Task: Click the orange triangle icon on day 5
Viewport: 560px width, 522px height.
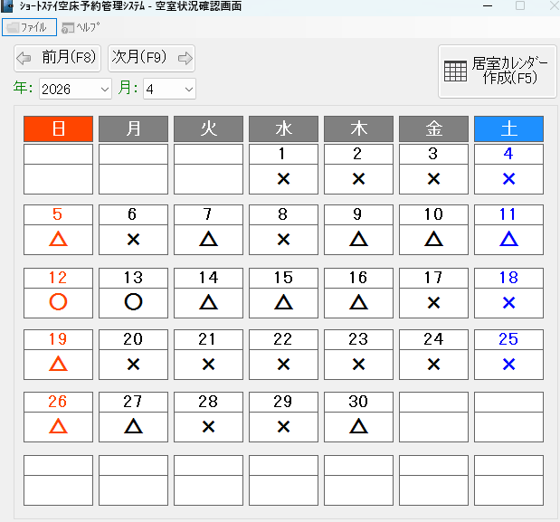Action: 59,240
